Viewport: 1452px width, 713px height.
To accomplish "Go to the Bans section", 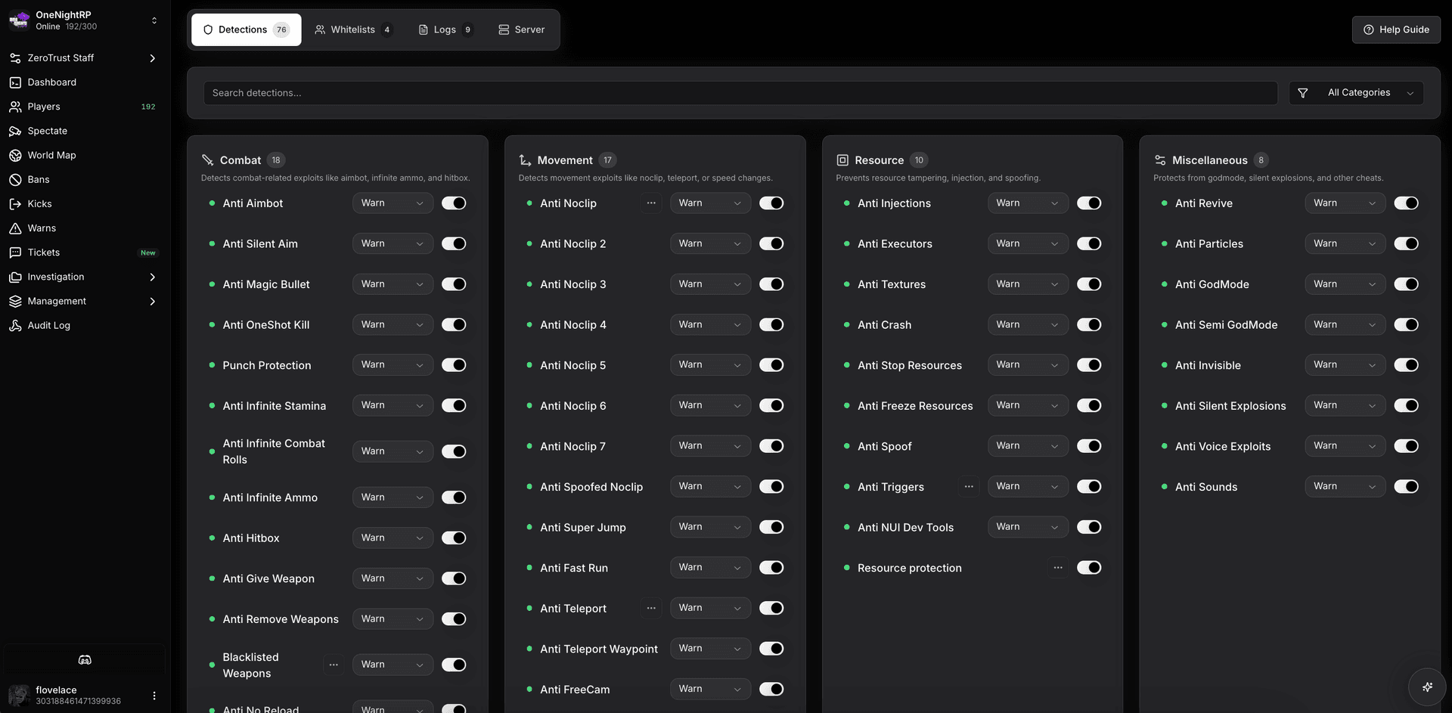I will 83,179.
